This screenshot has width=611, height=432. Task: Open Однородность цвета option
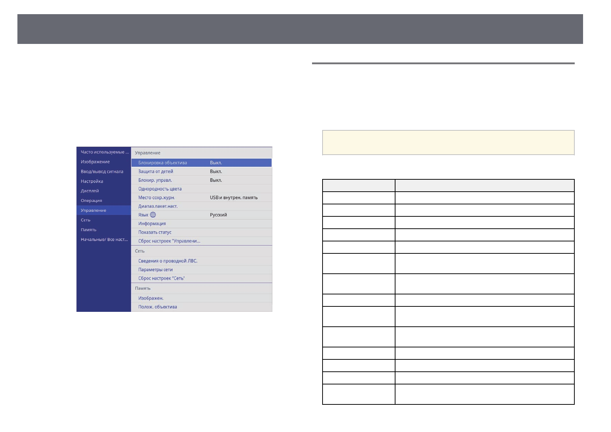[201, 189]
